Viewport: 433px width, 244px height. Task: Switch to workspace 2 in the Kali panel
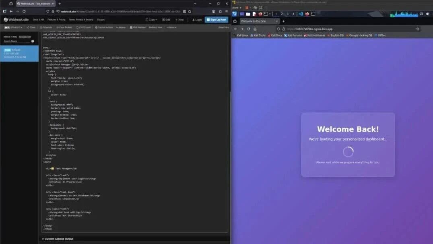pos(282,14)
